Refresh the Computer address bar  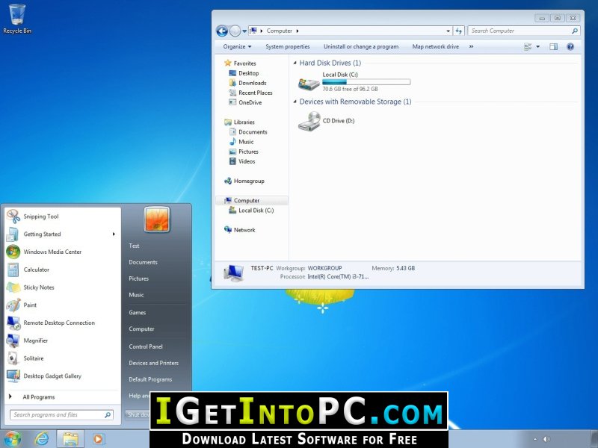click(459, 31)
